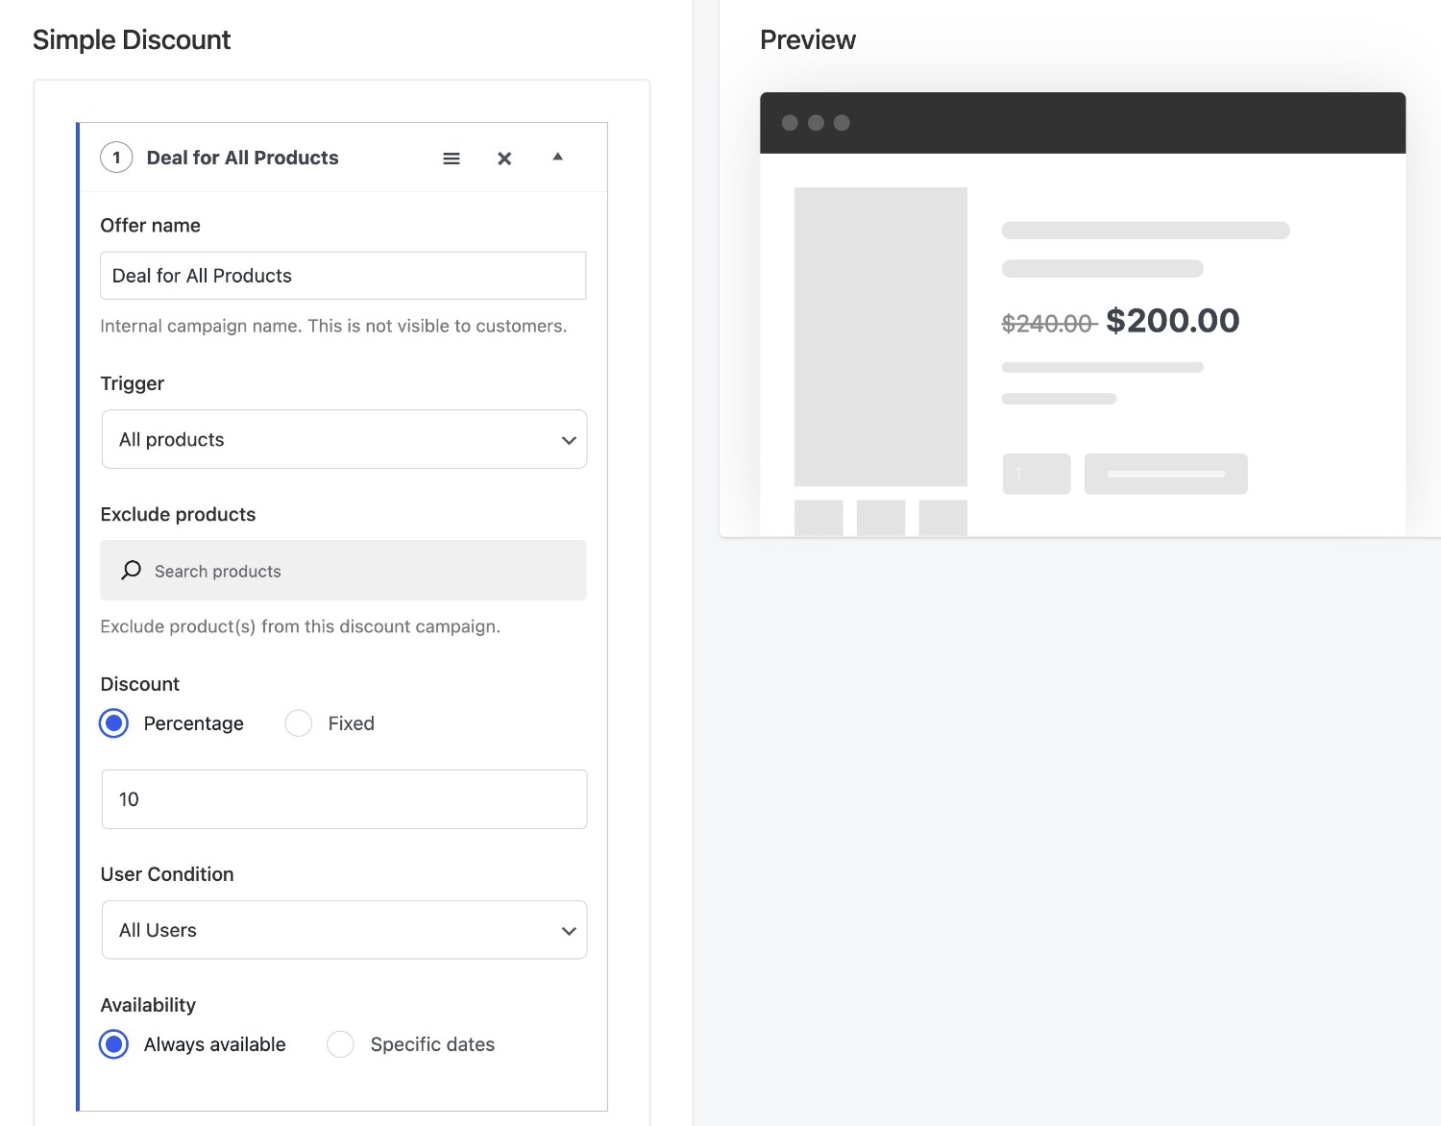Open the Trigger dropdown showing All products
Screen dimensions: 1441x1126
pyautogui.click(x=344, y=439)
